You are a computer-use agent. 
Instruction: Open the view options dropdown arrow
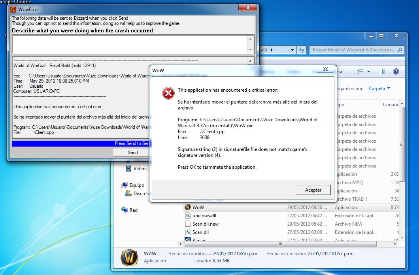click(368, 72)
